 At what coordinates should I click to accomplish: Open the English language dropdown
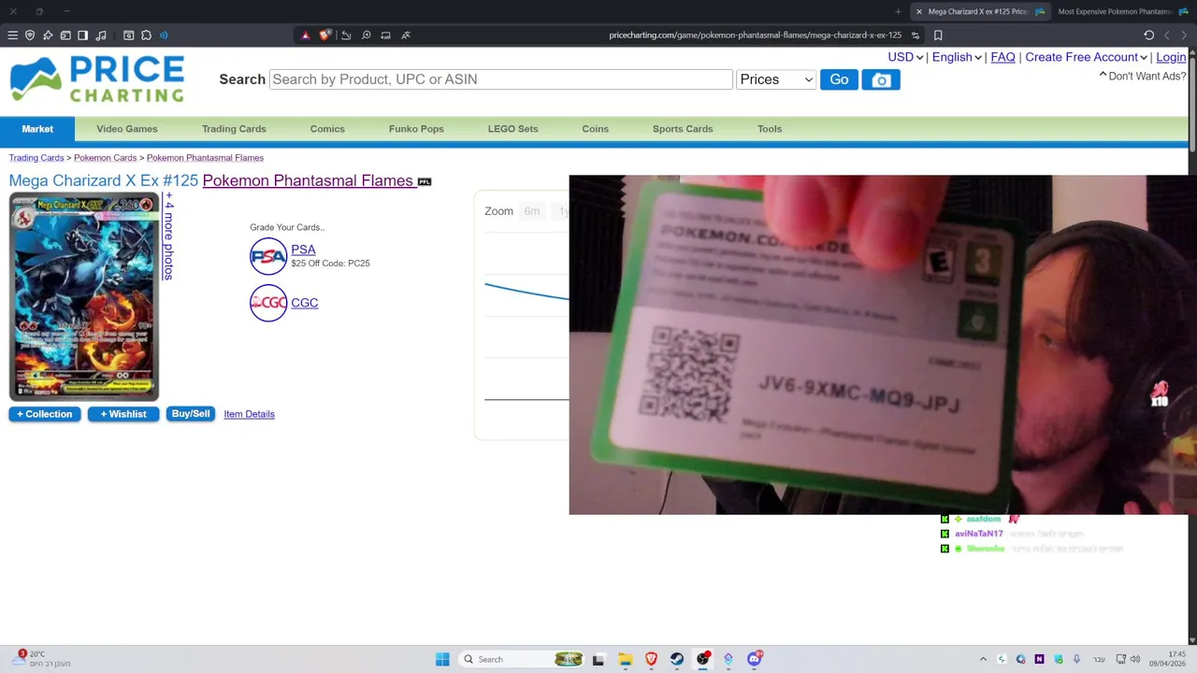[x=957, y=57]
